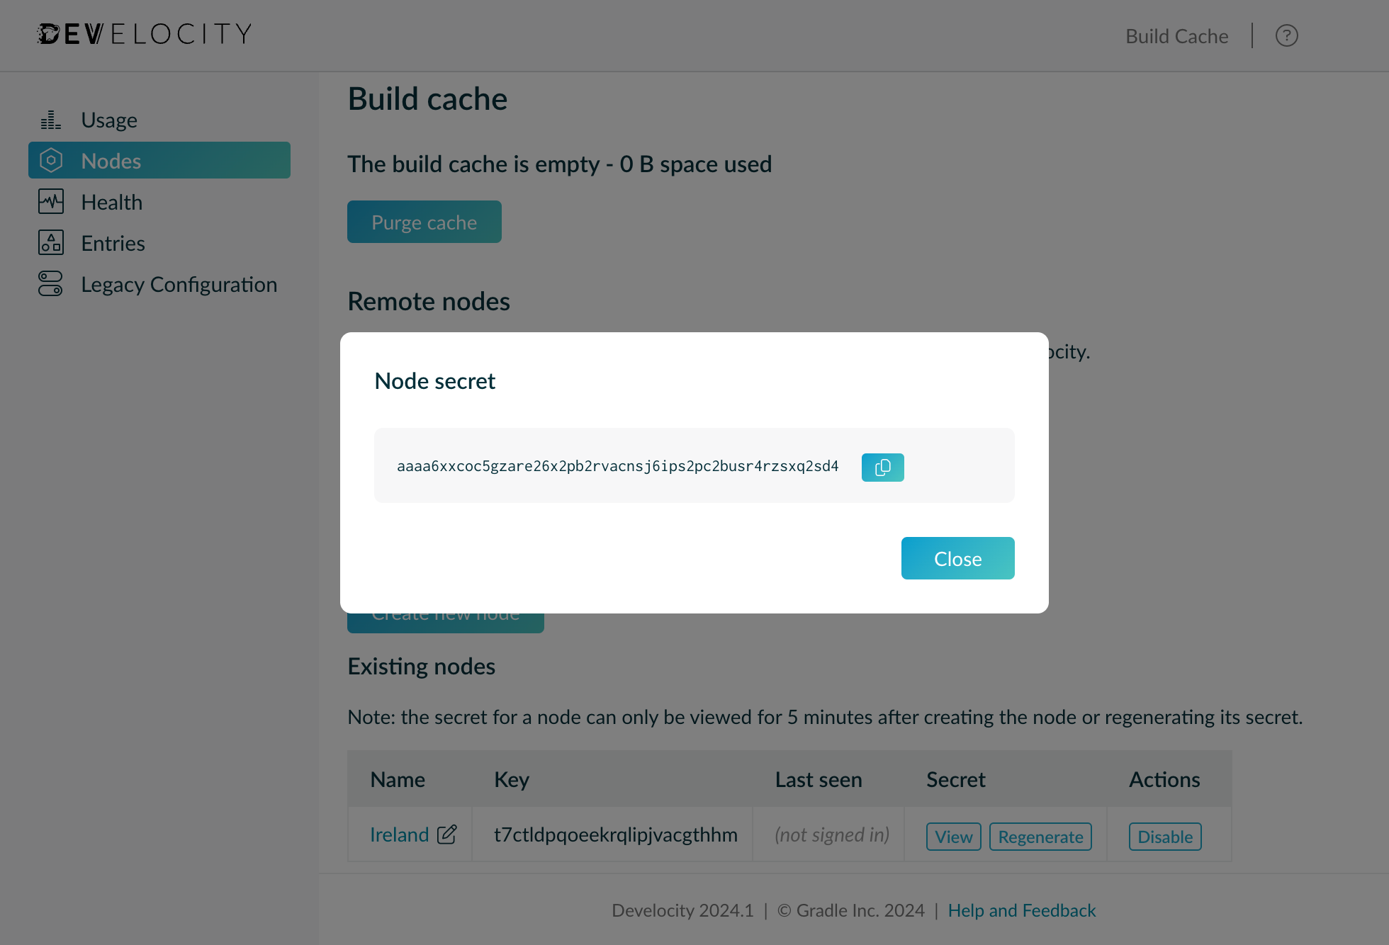View the Ireland node secret
Viewport: 1389px width, 945px height.
[953, 837]
